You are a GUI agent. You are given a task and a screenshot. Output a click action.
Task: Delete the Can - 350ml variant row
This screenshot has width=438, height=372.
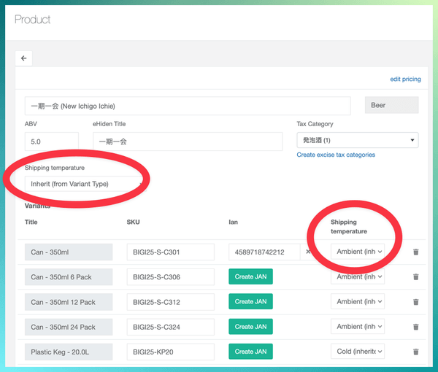click(415, 252)
